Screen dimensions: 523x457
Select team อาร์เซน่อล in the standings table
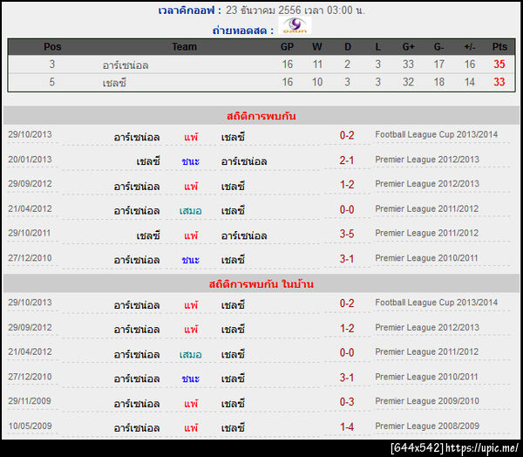coord(126,65)
